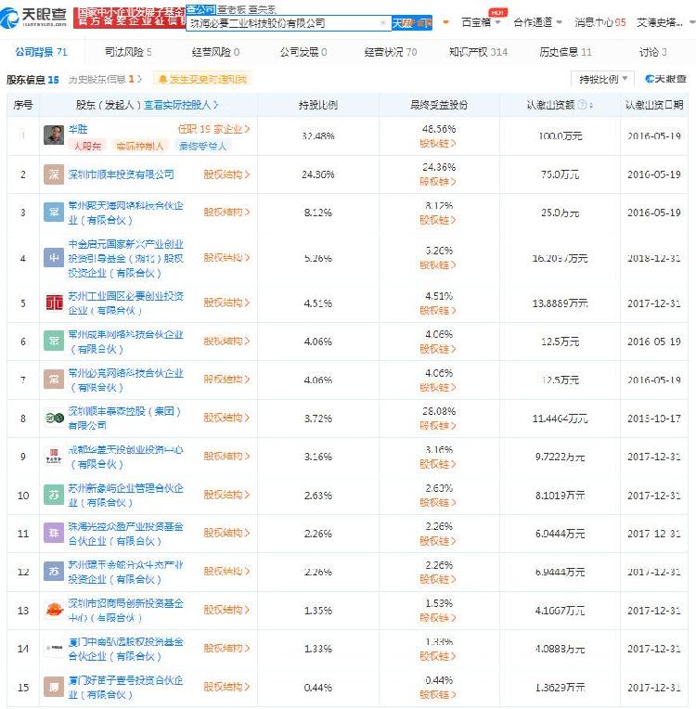
Task: Switch to the 公司背景 71 tab
Action: [x=41, y=52]
